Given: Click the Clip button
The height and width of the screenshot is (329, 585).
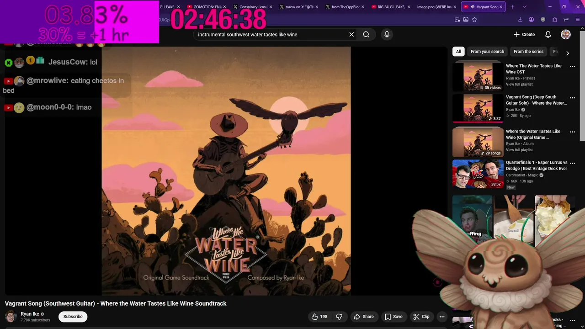Looking at the screenshot, I should point(421,317).
